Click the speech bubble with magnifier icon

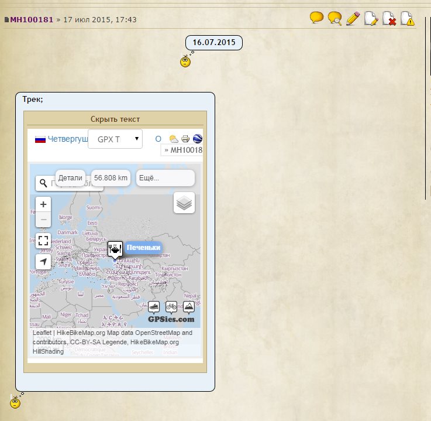(335, 19)
